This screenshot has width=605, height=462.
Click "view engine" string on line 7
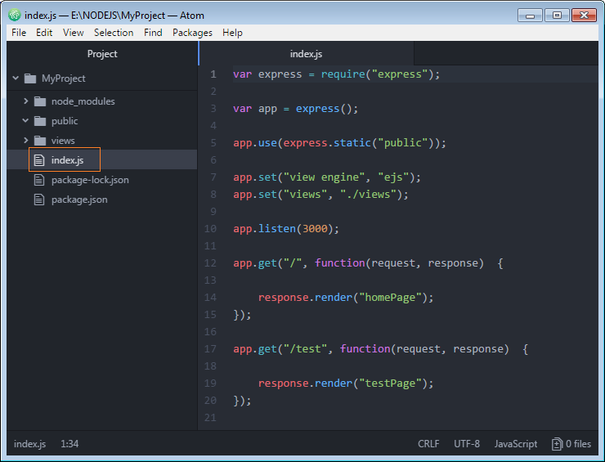pyautogui.click(x=324, y=177)
